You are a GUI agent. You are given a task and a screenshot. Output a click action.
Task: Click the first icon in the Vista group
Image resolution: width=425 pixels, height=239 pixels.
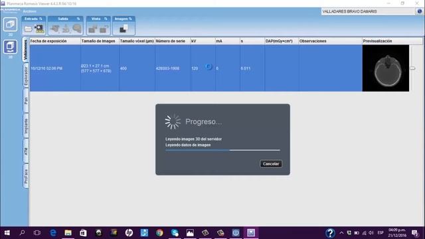93,29
